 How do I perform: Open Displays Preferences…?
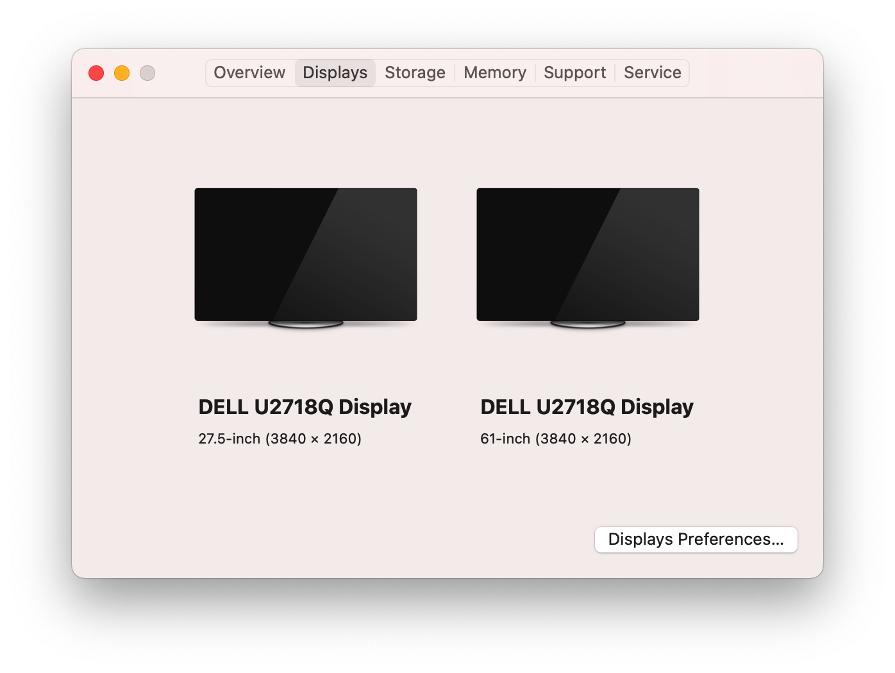click(x=696, y=540)
